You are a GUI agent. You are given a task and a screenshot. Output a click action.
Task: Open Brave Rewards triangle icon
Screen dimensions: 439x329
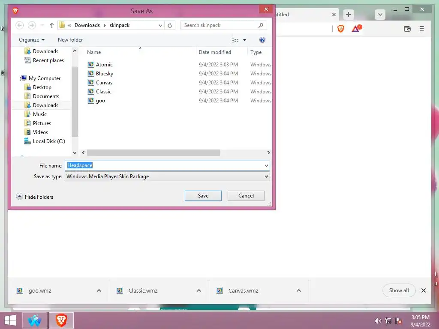(356, 29)
